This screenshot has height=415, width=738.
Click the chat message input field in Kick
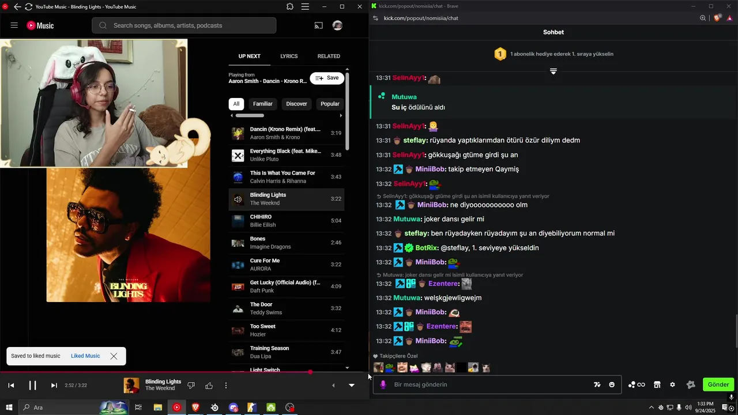click(497, 384)
